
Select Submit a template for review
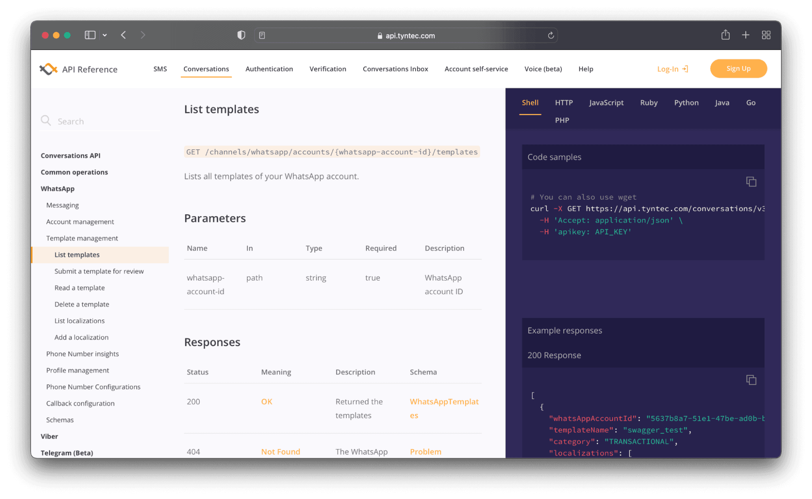(x=99, y=271)
